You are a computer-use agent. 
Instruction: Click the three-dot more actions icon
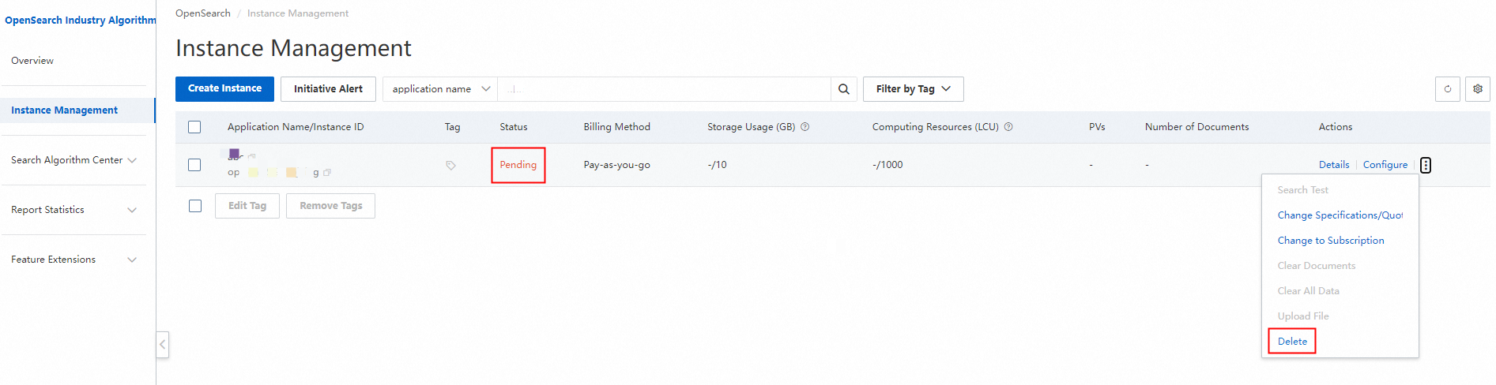(1426, 165)
